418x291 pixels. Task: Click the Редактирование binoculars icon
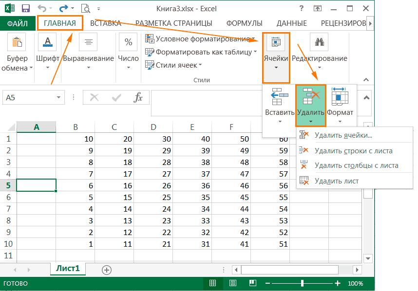pyautogui.click(x=319, y=43)
